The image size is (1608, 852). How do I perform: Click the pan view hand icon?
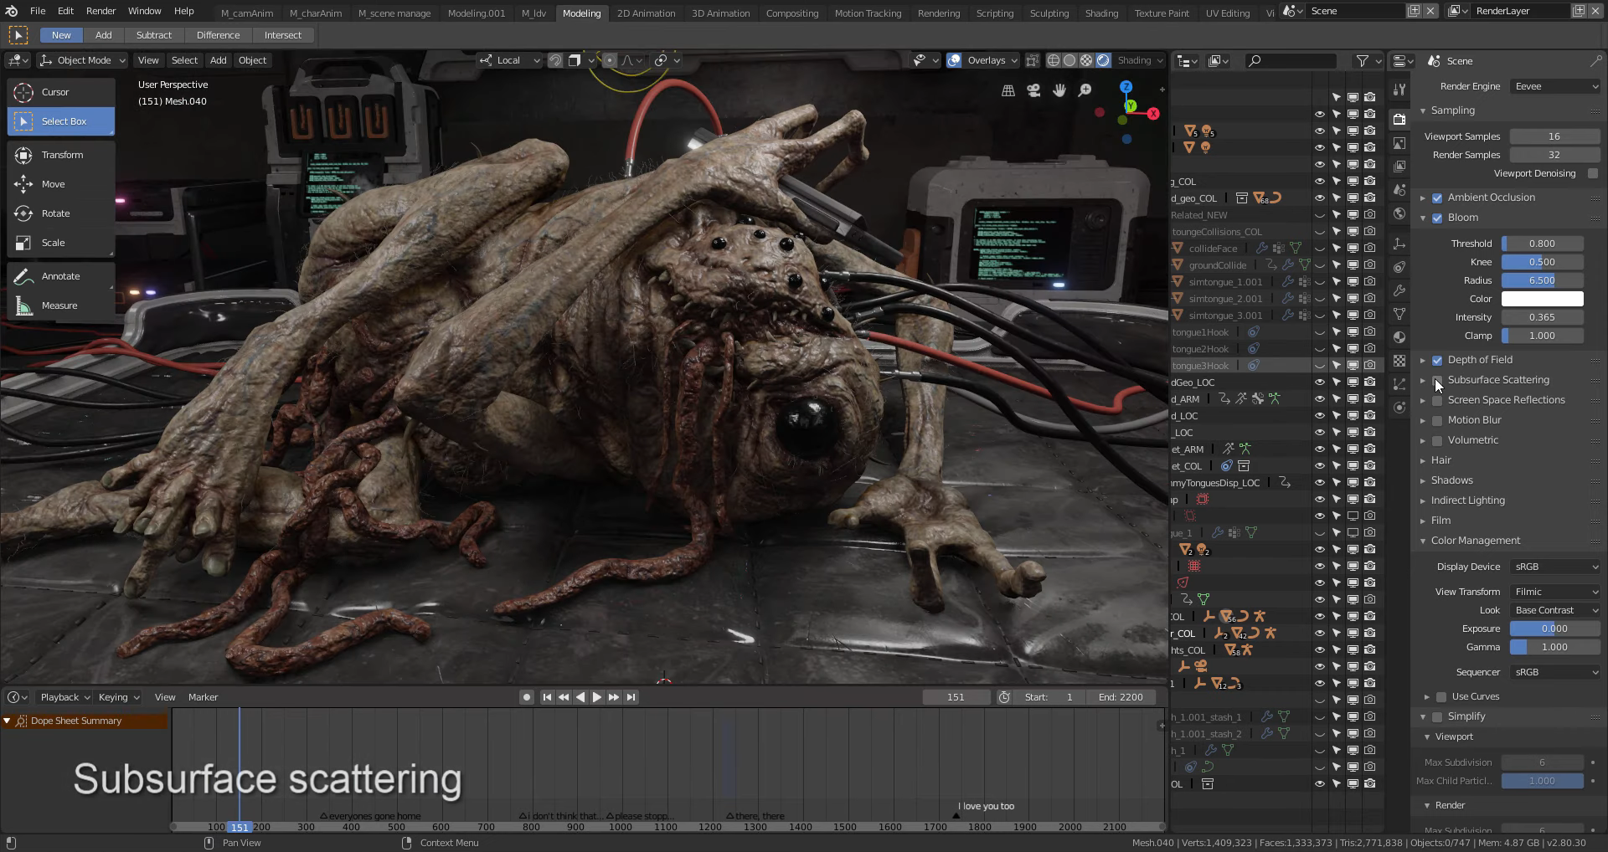(1059, 90)
